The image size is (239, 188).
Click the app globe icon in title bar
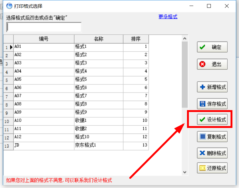(9, 6)
